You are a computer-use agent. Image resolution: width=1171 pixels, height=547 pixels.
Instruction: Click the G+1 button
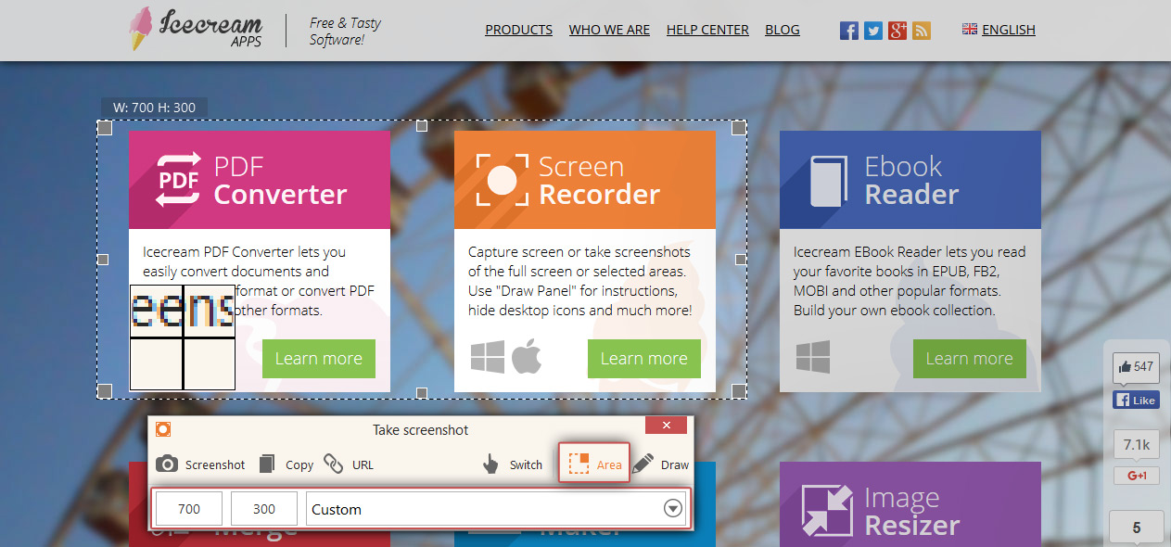[1137, 476]
